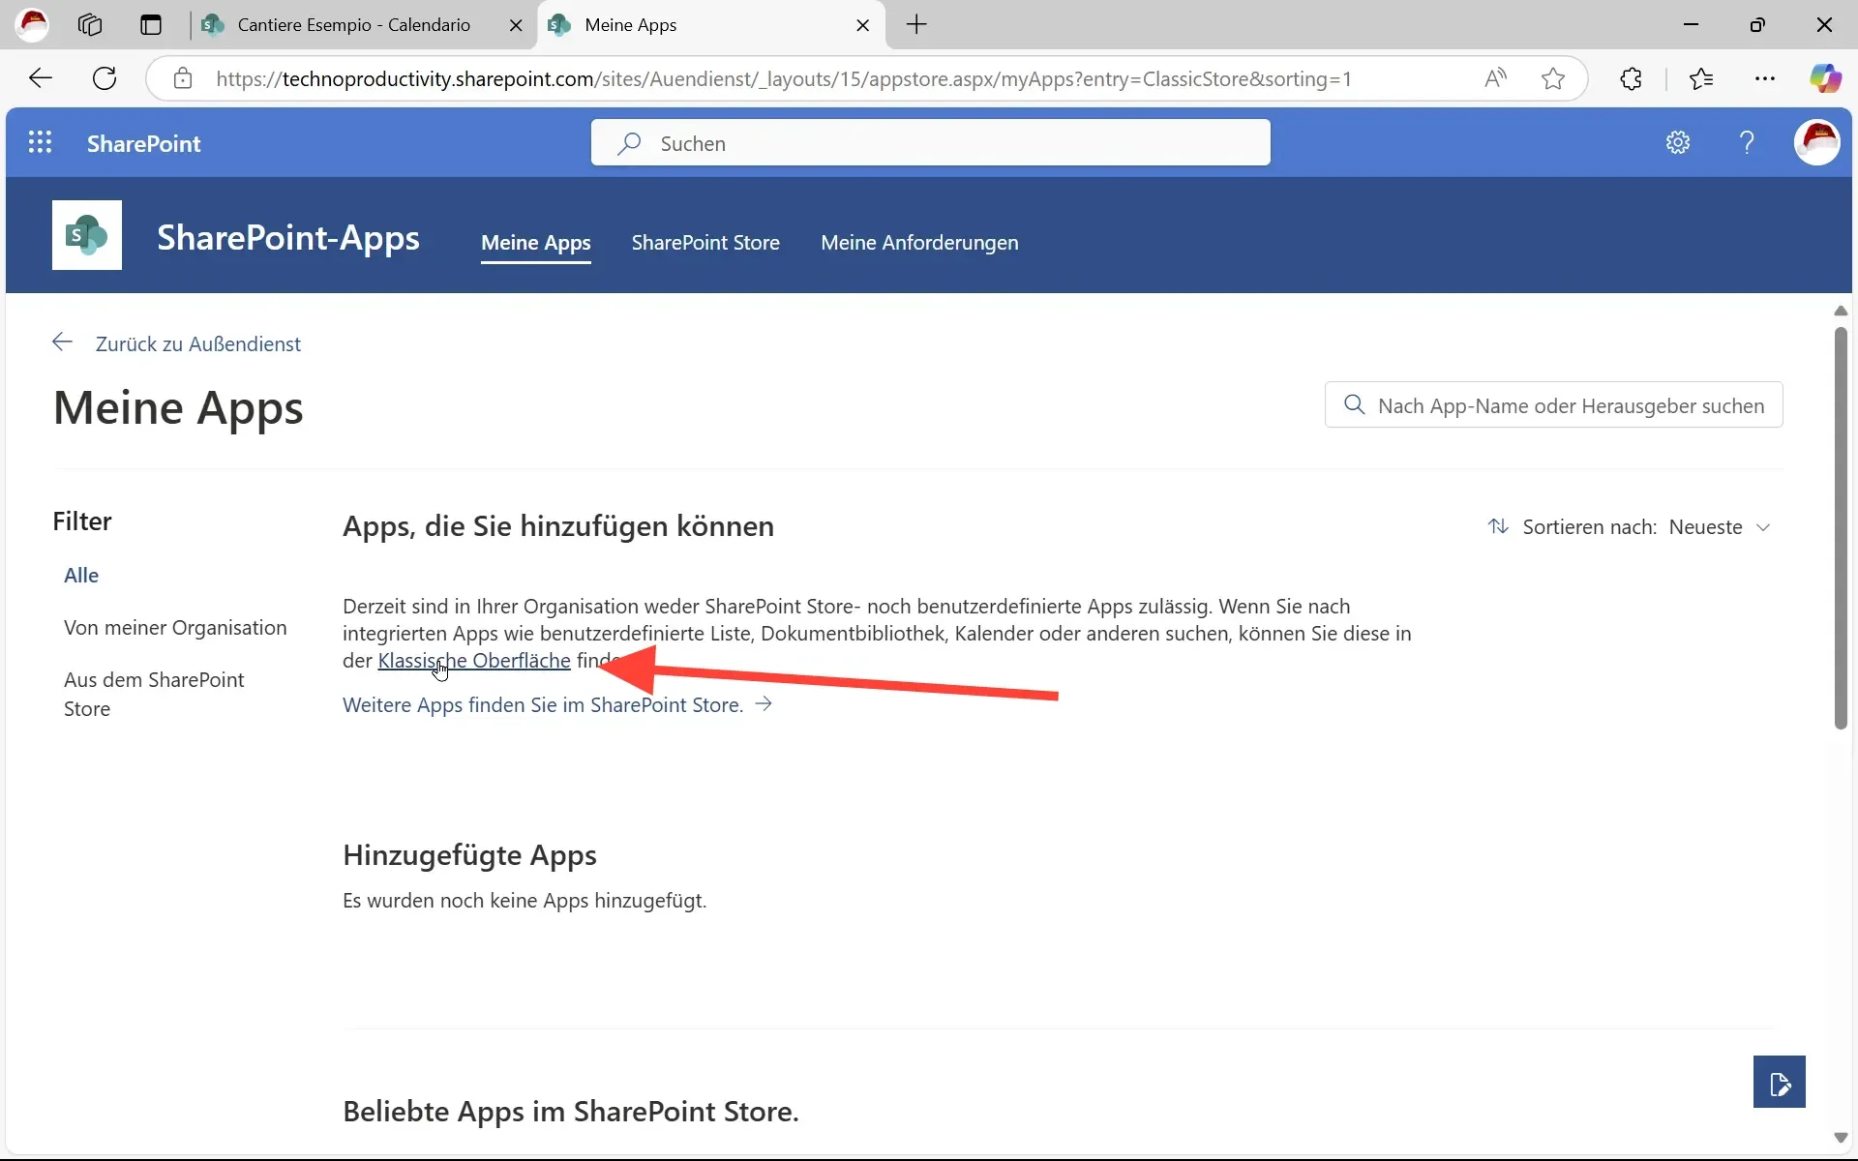The image size is (1858, 1161).
Task: Click the browser address bar URL
Action: 784,79
